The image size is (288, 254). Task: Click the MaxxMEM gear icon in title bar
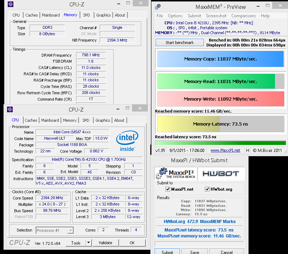coord(158,7)
